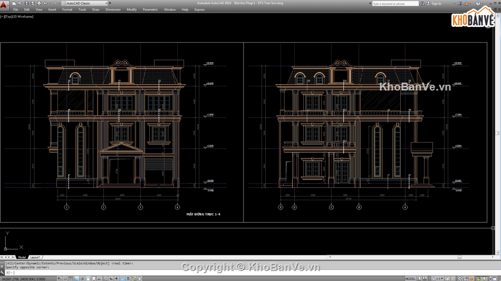This screenshot has height=281, width=501.
Task: Open the Draw menu
Action: 96,9
